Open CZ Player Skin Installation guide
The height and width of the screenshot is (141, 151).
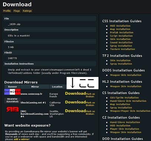pos(124,129)
